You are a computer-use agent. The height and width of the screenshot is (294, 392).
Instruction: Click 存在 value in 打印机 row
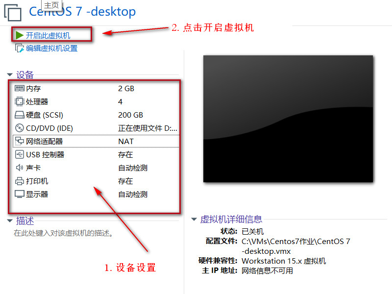click(125, 181)
